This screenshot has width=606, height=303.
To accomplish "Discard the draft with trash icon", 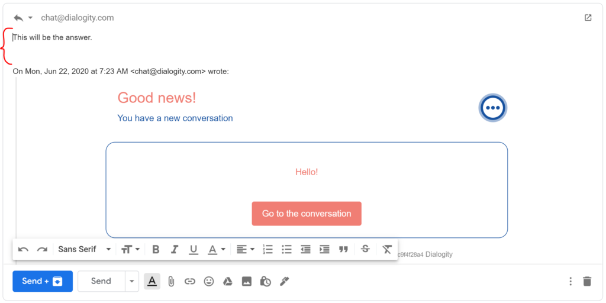I will [587, 281].
